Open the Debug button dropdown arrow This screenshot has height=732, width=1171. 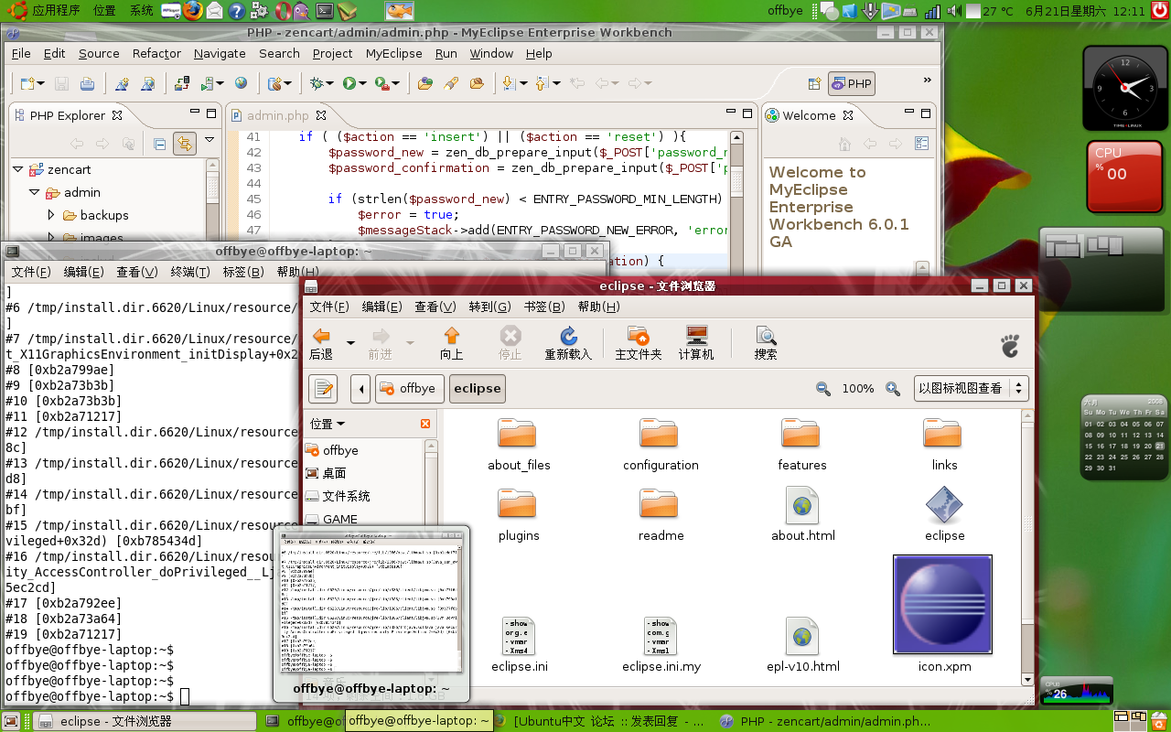[331, 84]
